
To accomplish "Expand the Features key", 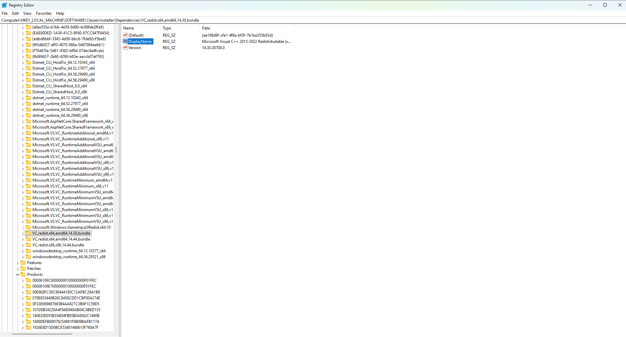I will tap(17, 263).
